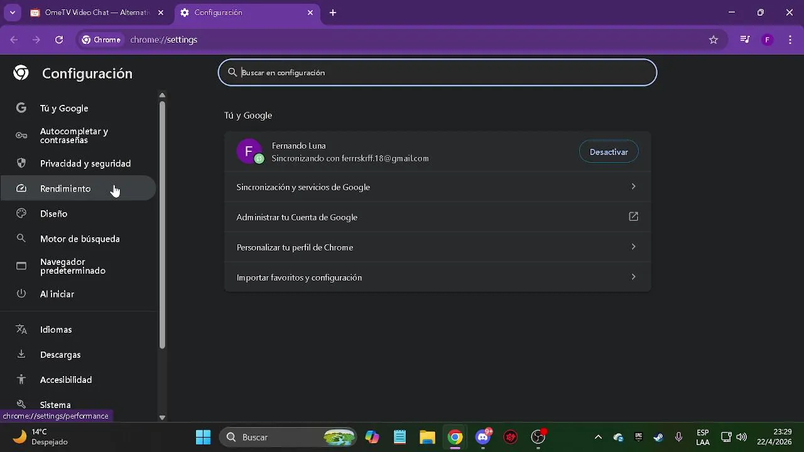Go back to previous page

[x=14, y=40]
